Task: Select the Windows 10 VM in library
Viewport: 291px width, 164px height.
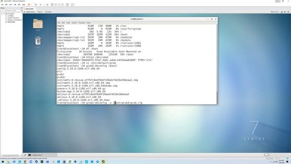Action: point(15,20)
